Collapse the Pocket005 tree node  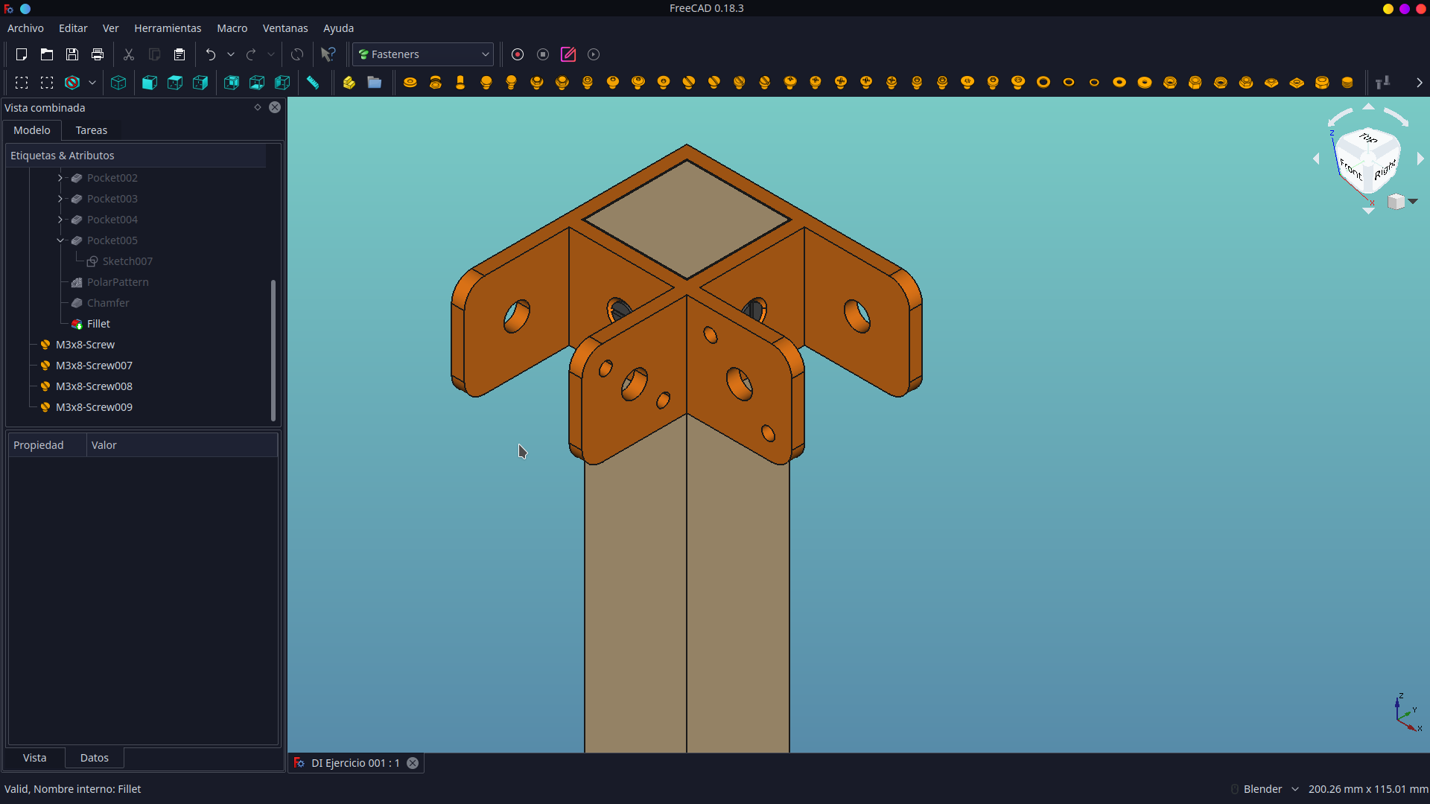pos(60,240)
